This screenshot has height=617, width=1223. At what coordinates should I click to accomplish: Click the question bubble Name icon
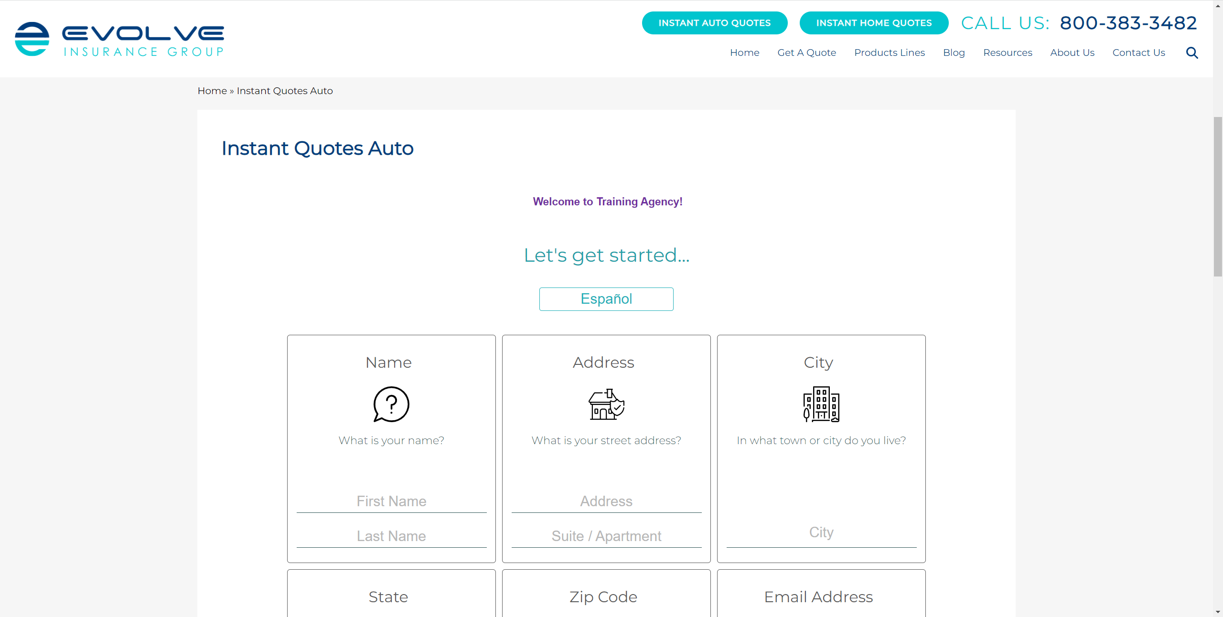pyautogui.click(x=391, y=404)
